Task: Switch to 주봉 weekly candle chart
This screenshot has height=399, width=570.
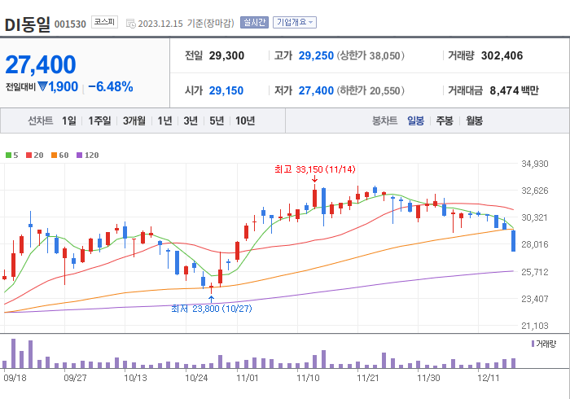Action: [x=445, y=121]
